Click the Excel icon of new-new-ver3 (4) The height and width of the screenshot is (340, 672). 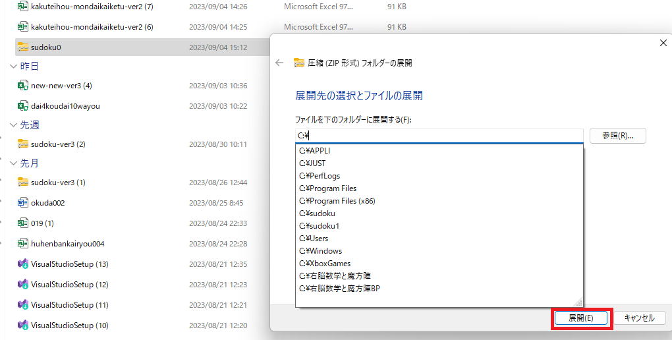click(22, 85)
